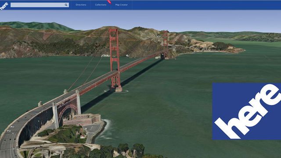This screenshot has height=158, width=281.
Task: Click the large white here logo overlay
Action: [x=247, y=111]
